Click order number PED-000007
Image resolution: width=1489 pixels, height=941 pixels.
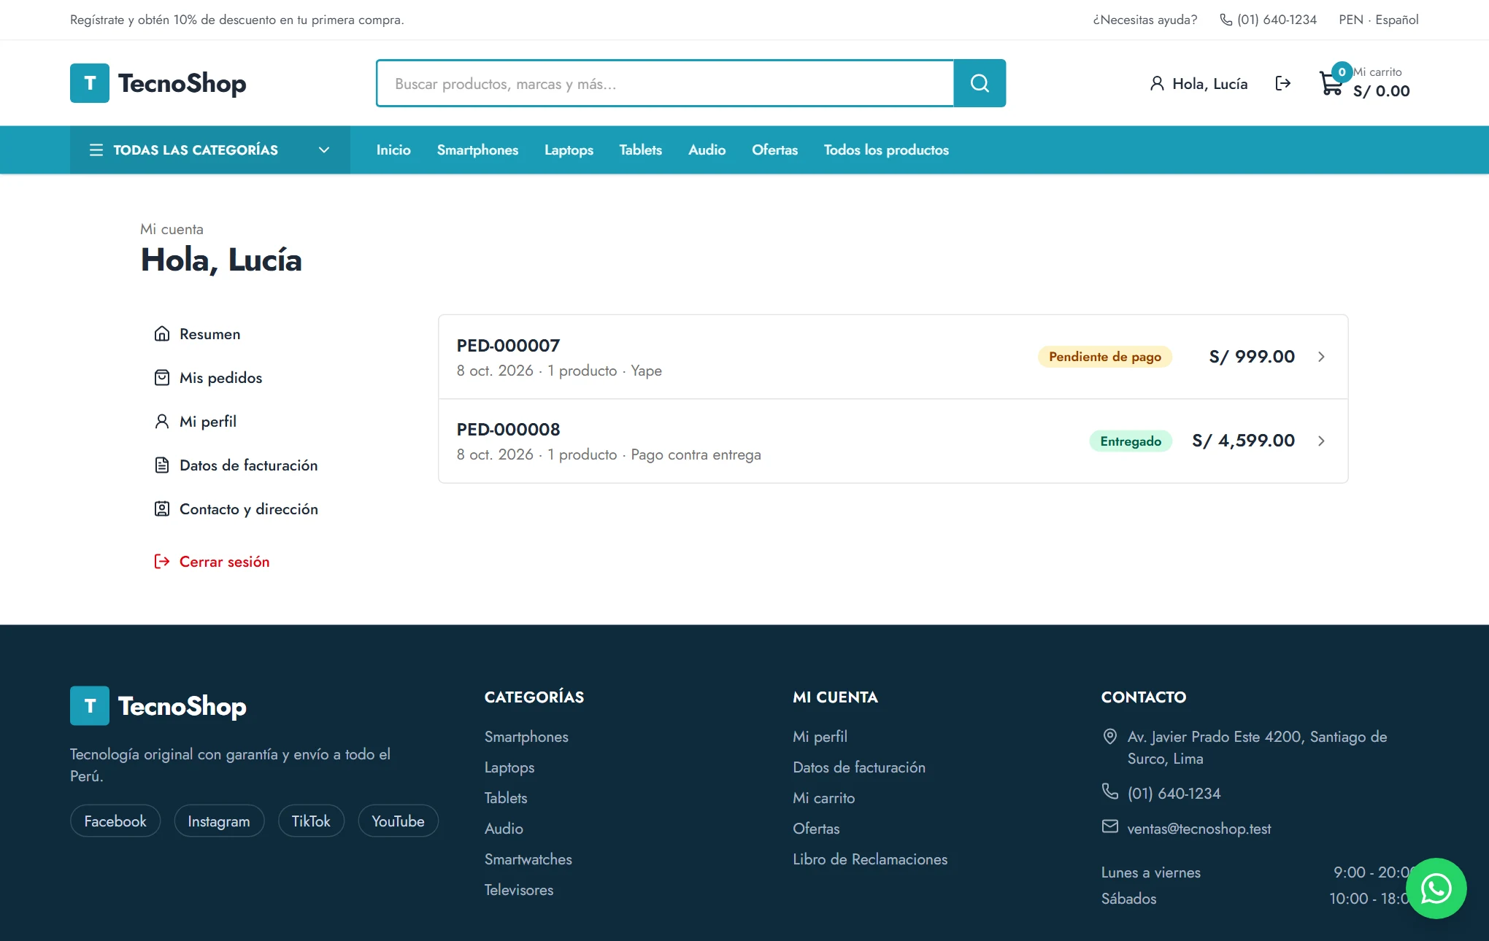(x=508, y=345)
